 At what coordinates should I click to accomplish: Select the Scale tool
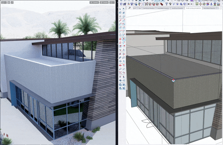click(x=120, y=46)
